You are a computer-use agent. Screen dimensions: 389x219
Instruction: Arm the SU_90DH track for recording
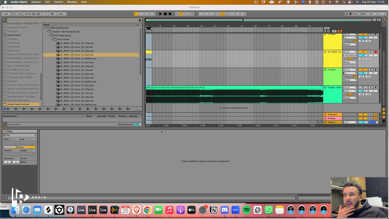pos(376,52)
